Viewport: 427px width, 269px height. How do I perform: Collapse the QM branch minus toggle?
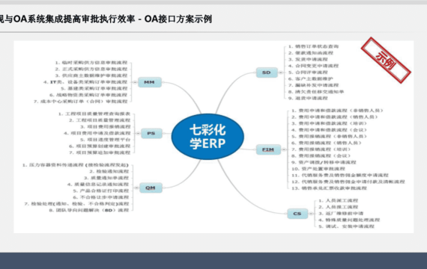(136, 188)
